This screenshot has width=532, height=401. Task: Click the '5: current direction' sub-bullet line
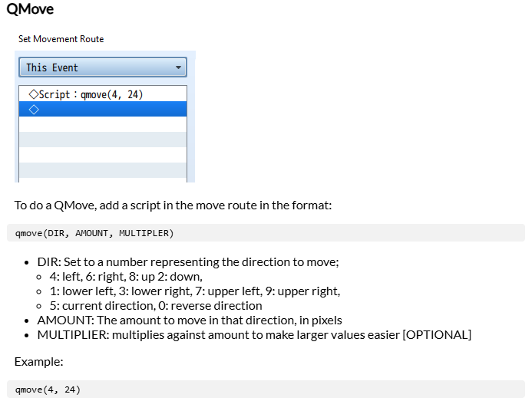tap(156, 306)
